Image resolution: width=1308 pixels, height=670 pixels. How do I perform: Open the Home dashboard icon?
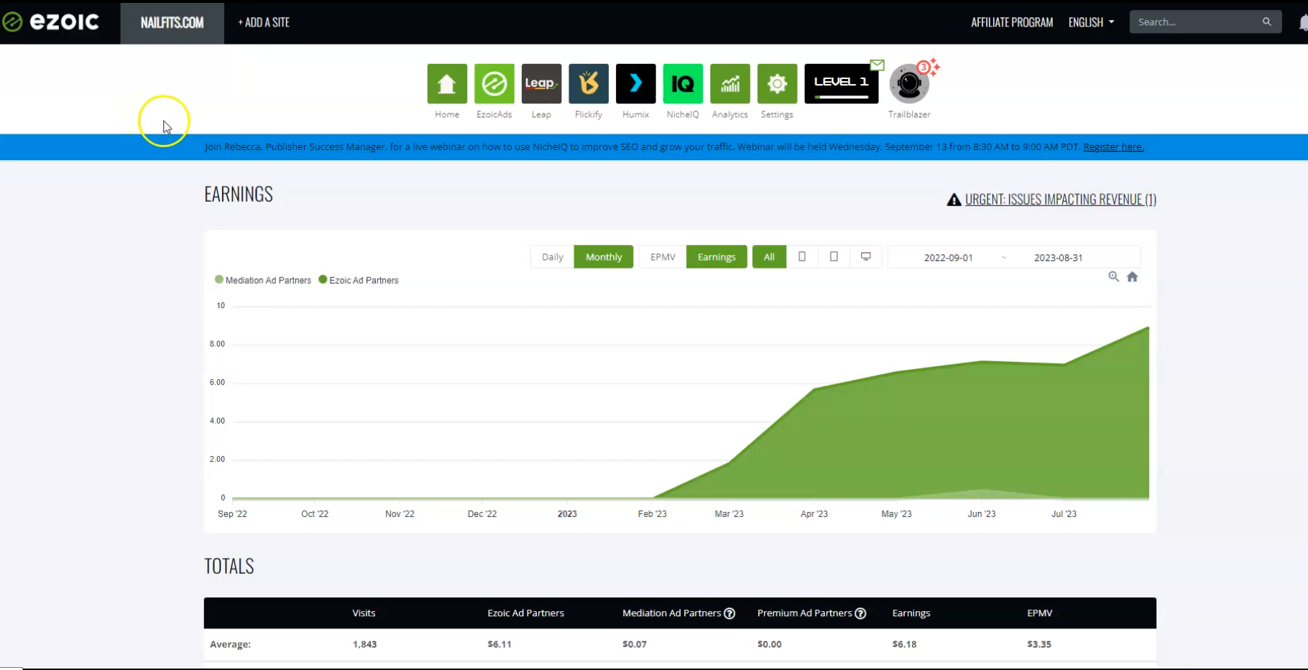[447, 83]
